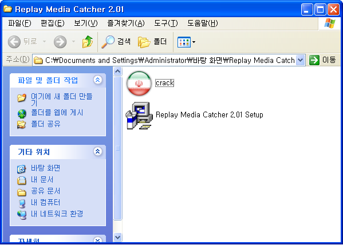Click the 내 문서 documents icon
Screen dimensions: 343x245
(x=22, y=180)
